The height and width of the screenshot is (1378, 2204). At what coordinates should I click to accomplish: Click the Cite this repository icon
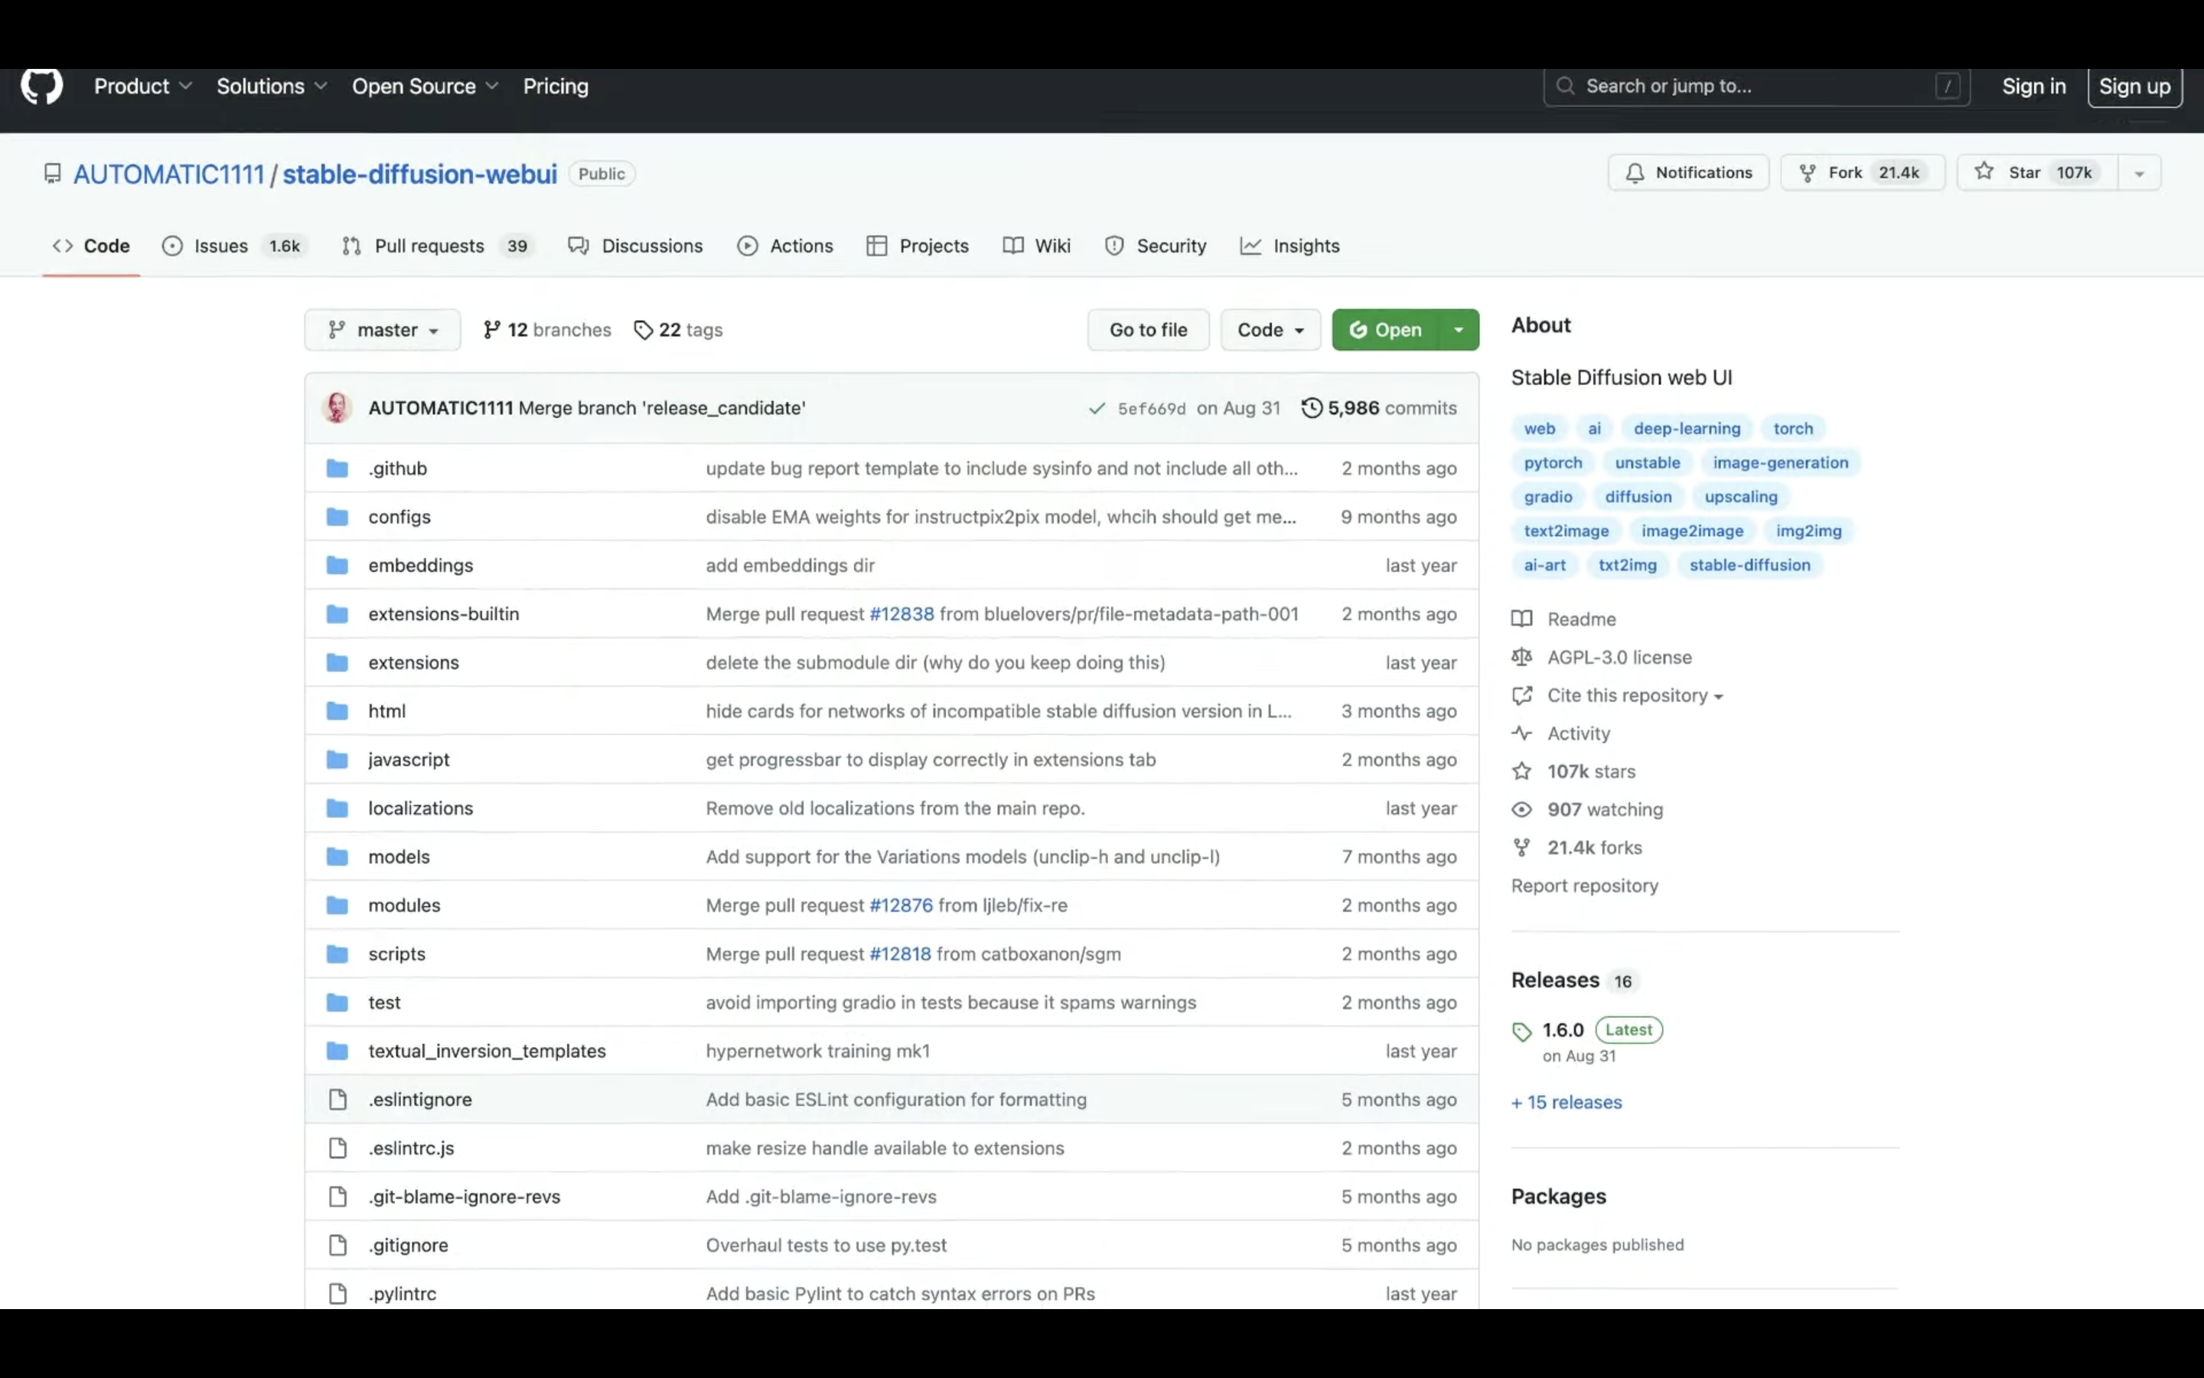click(x=1522, y=695)
